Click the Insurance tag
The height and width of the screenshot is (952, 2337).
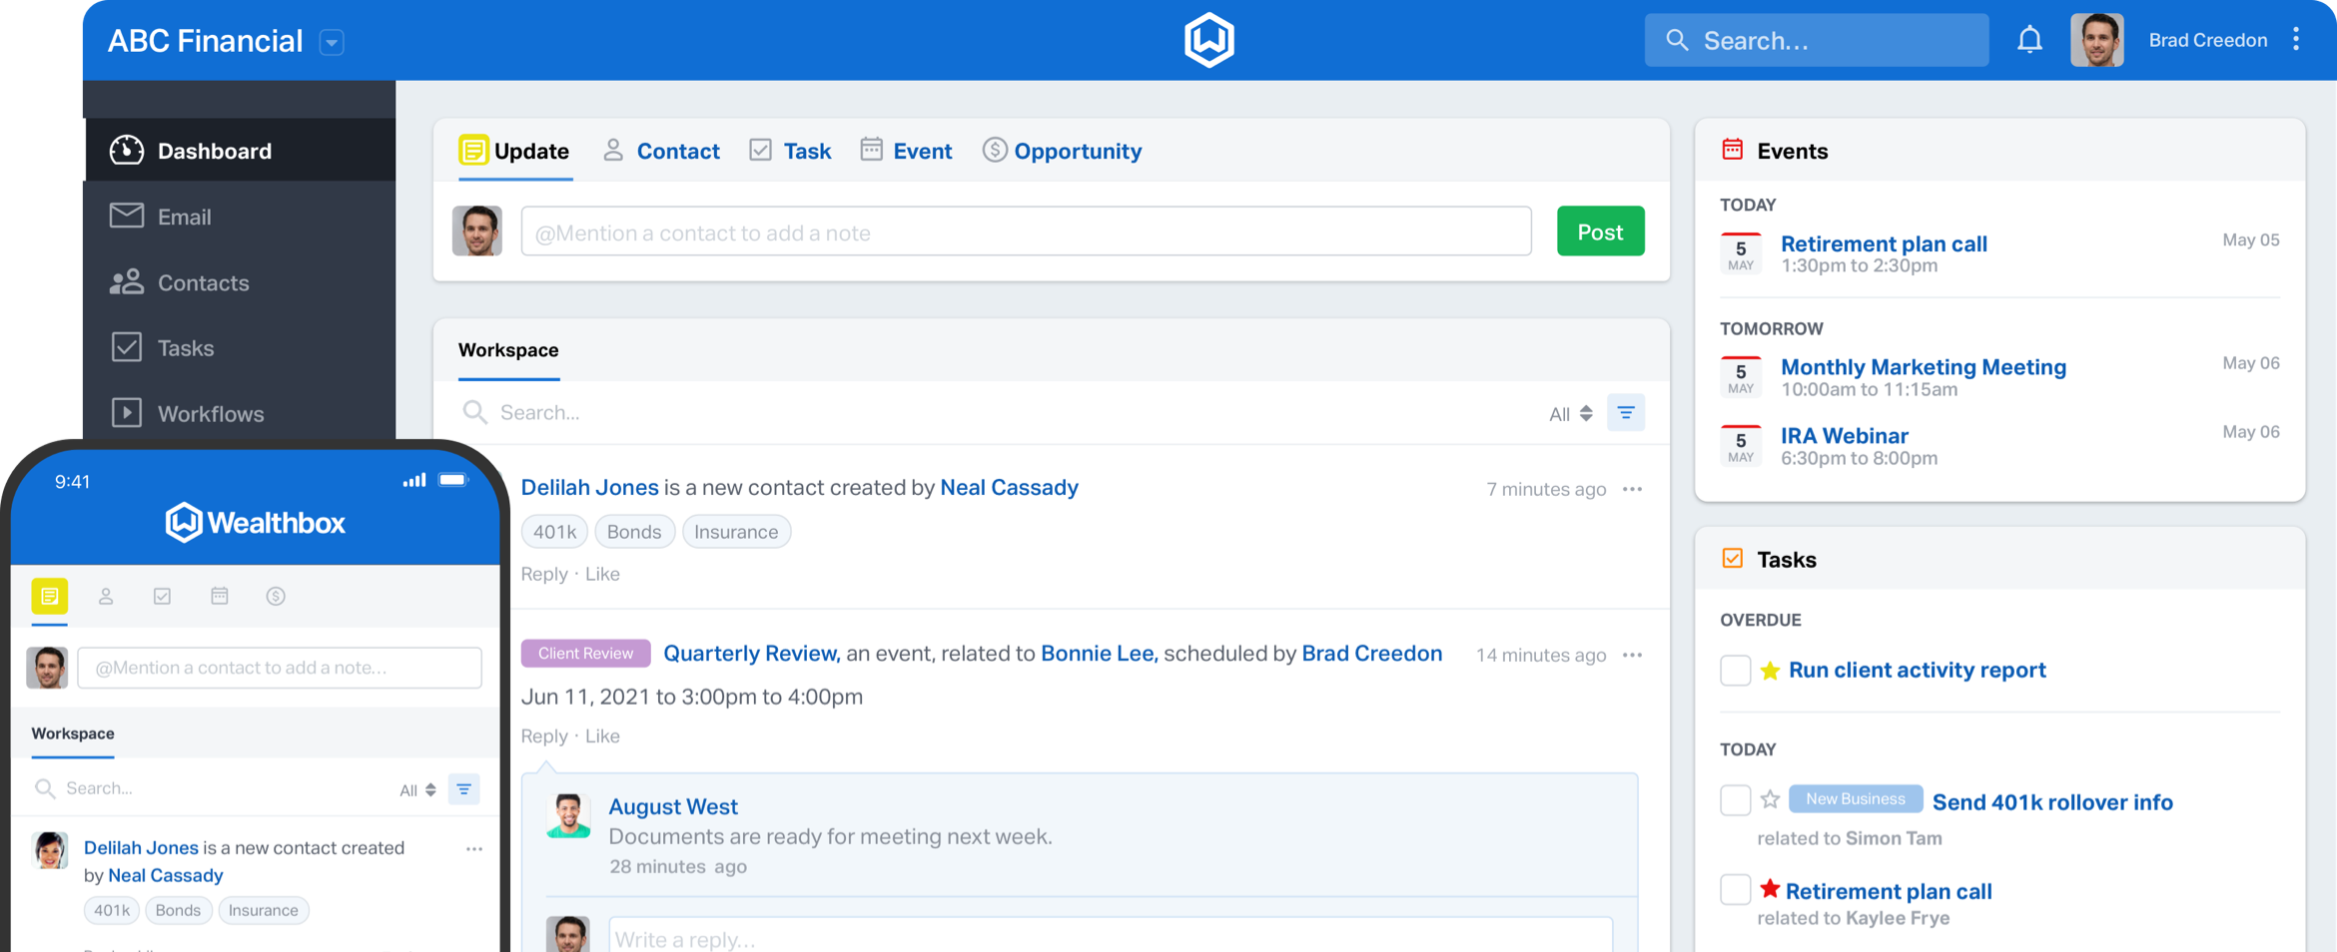pos(736,532)
